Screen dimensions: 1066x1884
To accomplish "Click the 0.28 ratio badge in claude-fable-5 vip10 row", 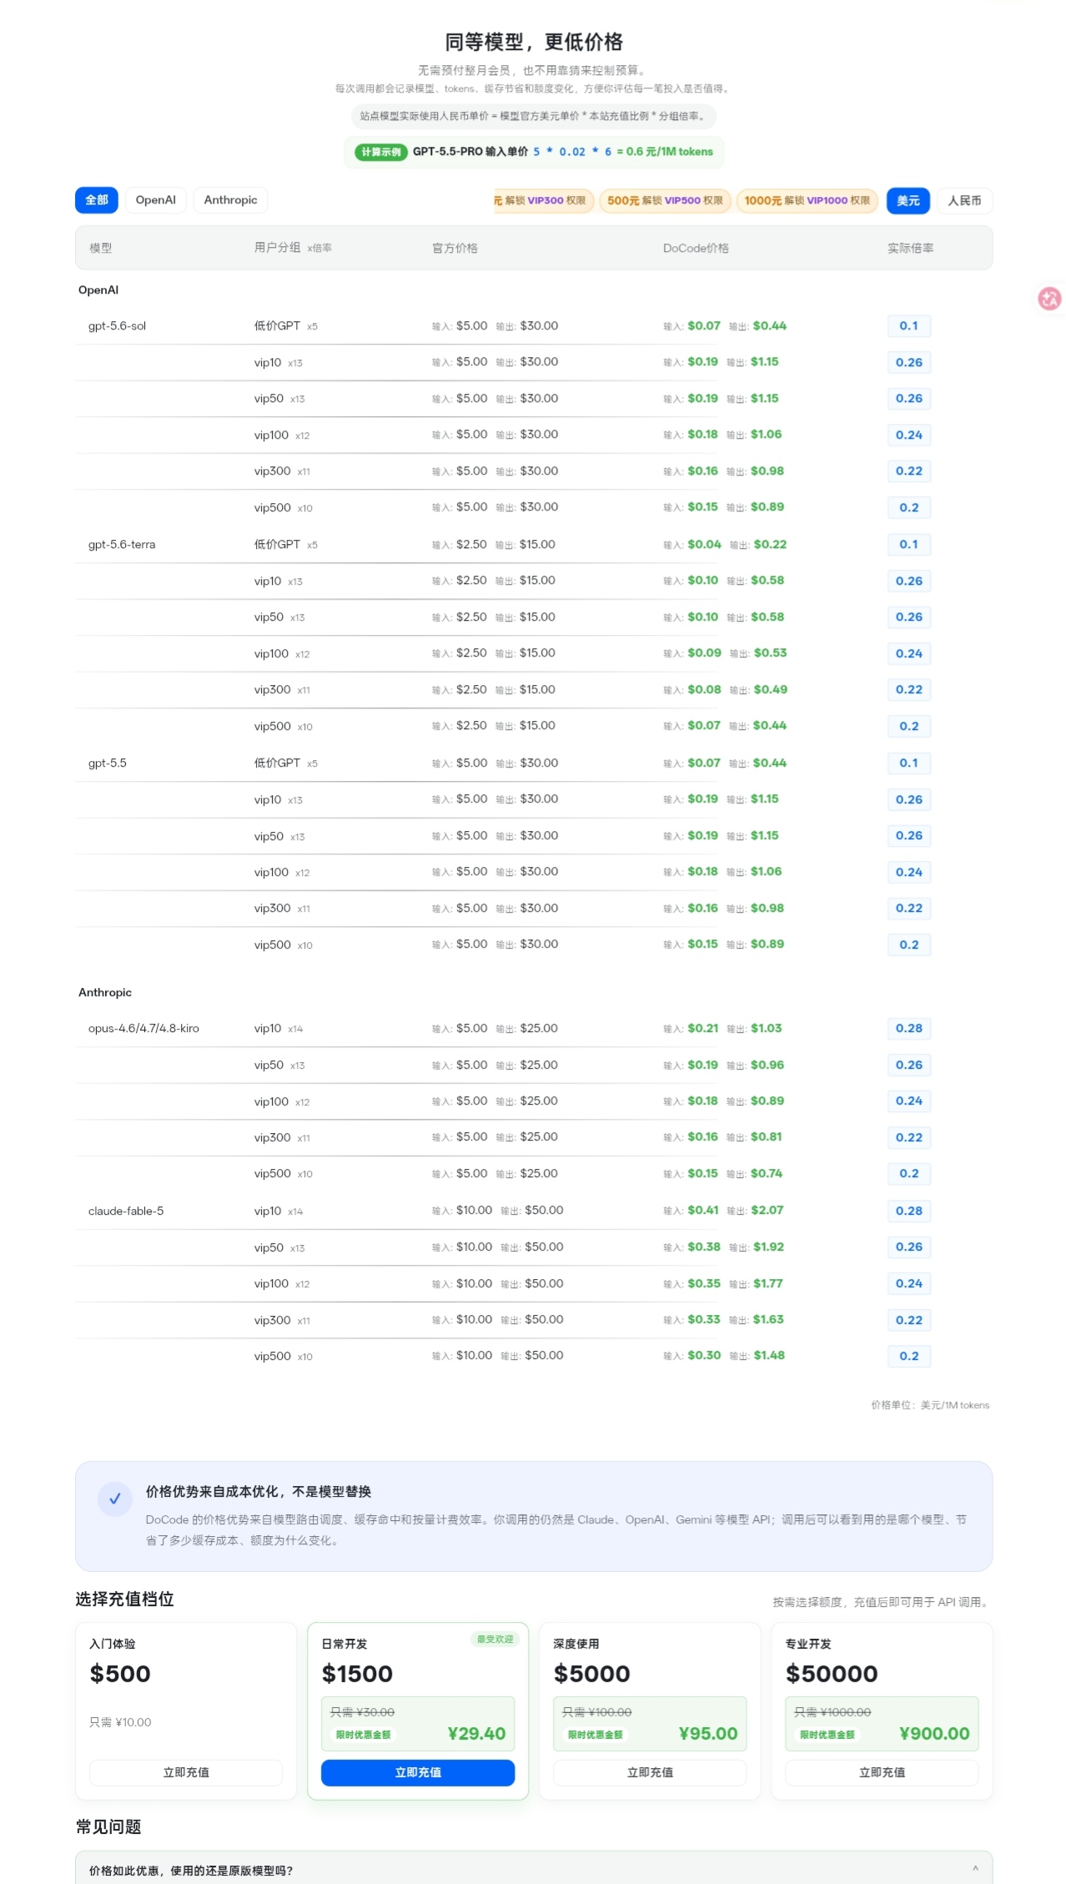I will click(x=908, y=1212).
